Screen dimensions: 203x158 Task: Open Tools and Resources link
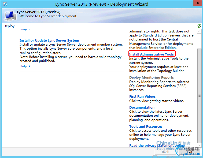tap(146, 126)
